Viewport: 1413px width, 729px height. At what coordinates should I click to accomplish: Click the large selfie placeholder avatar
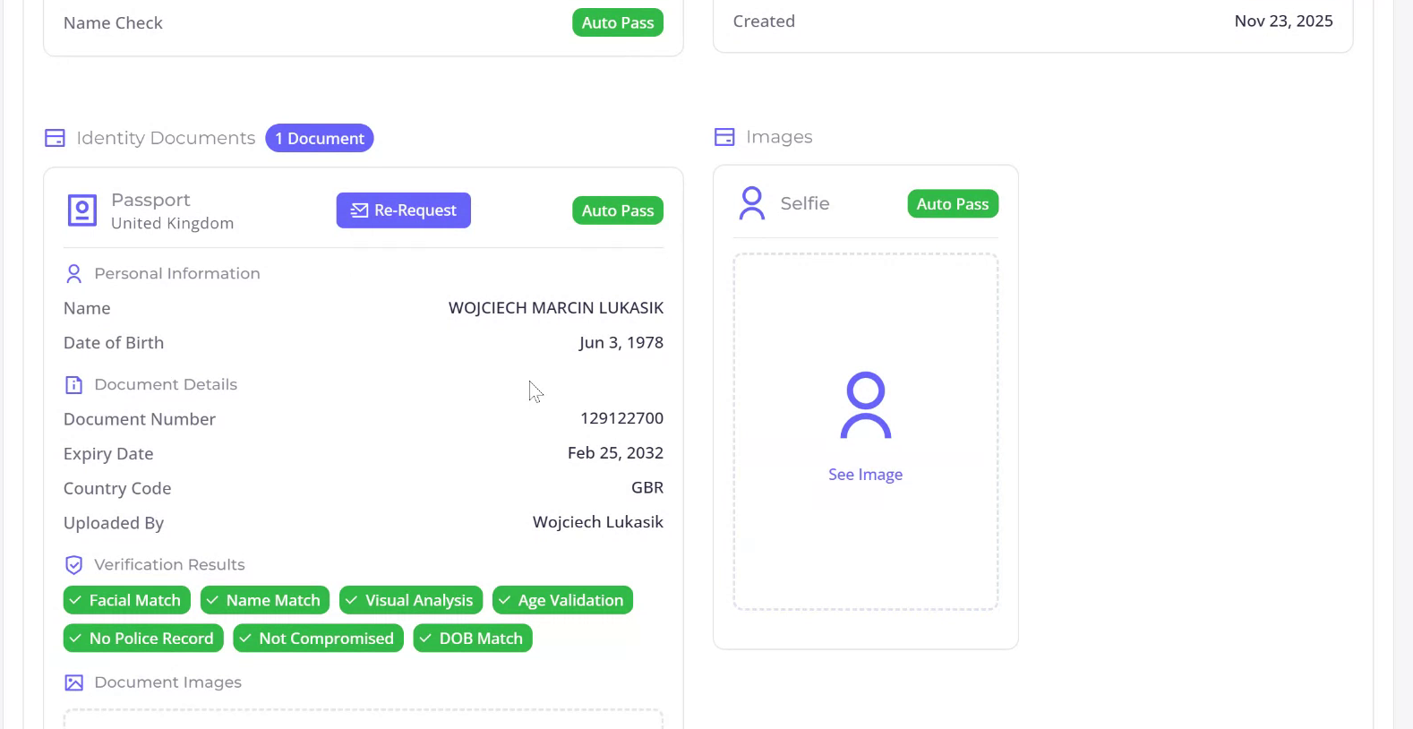tap(865, 406)
